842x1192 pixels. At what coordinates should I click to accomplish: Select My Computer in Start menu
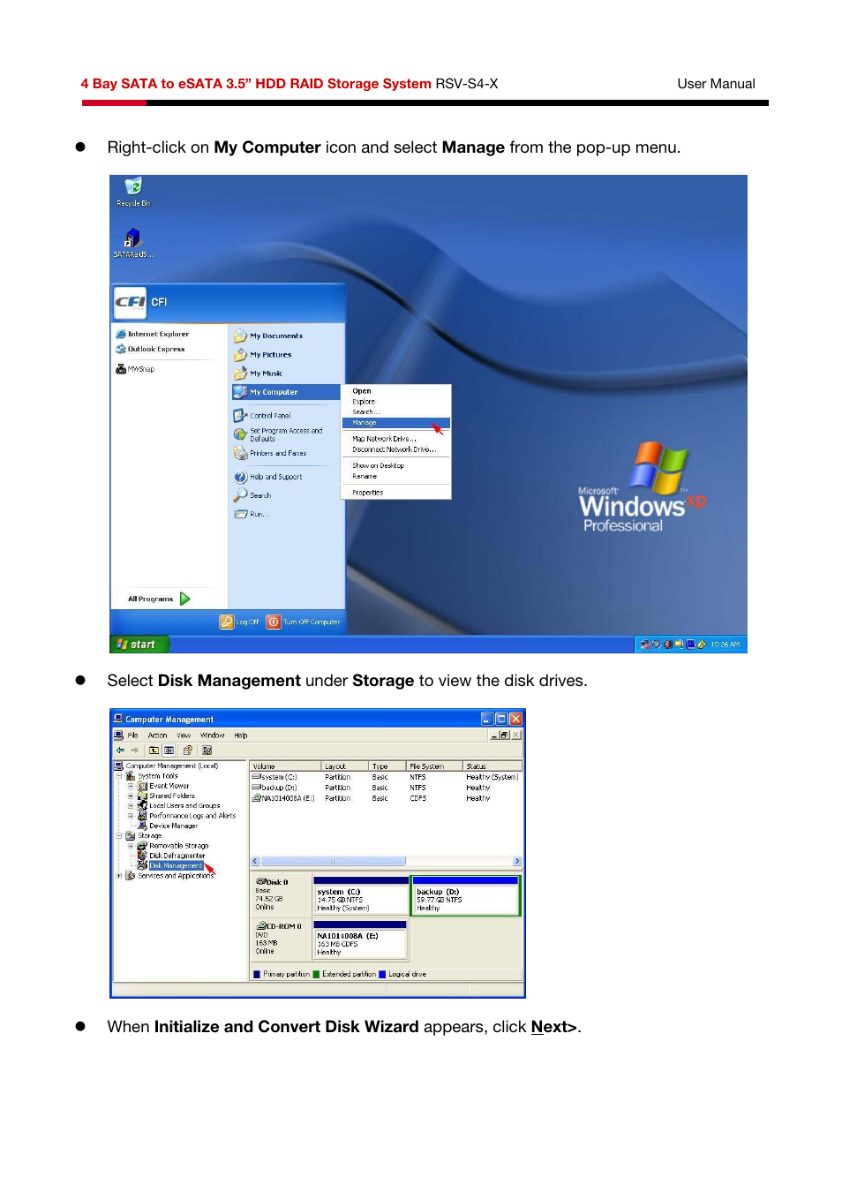tap(286, 392)
